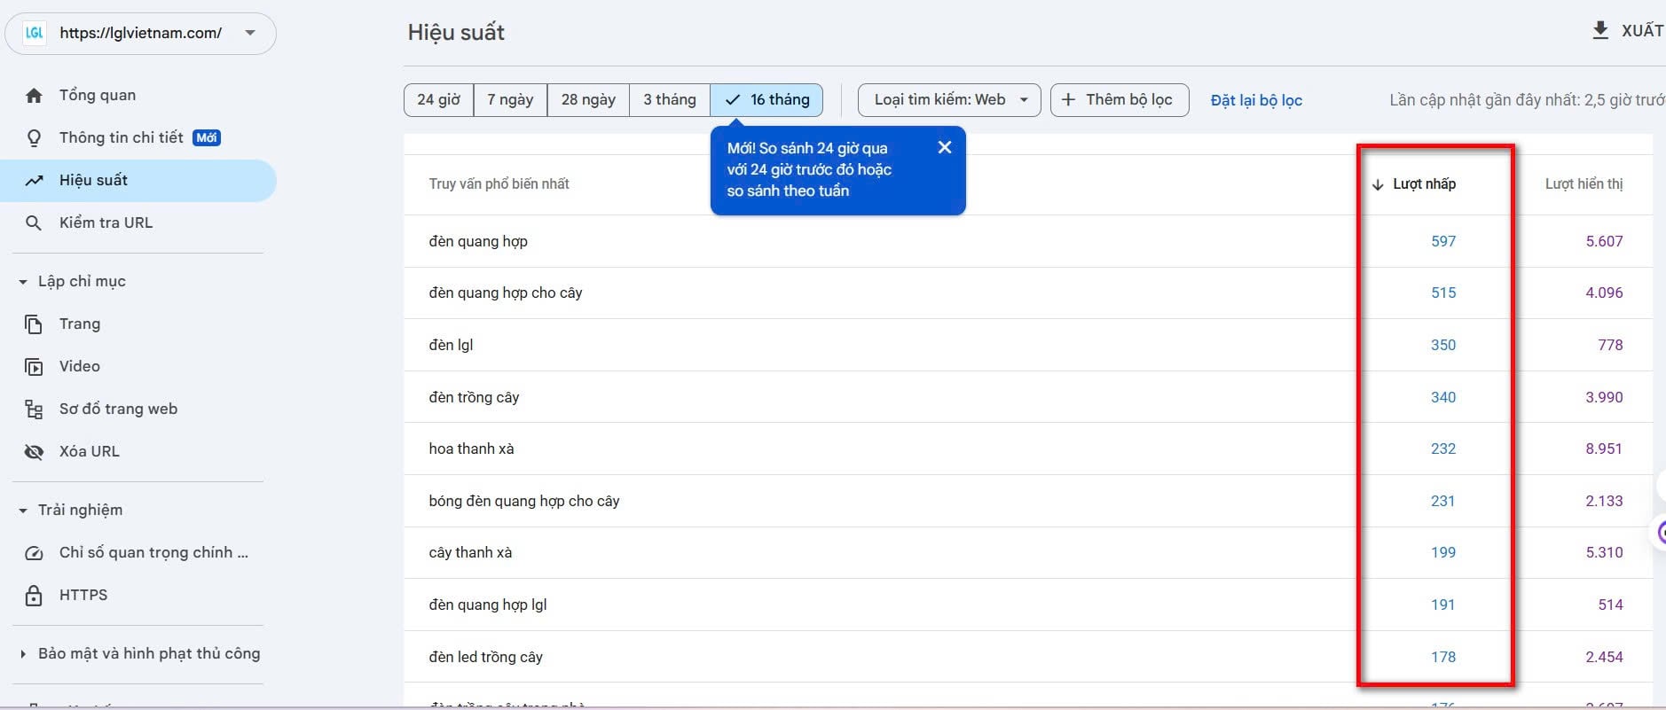Screen dimensions: 1666x710
Task: Click the 597 clicks value
Action: pos(1443,241)
